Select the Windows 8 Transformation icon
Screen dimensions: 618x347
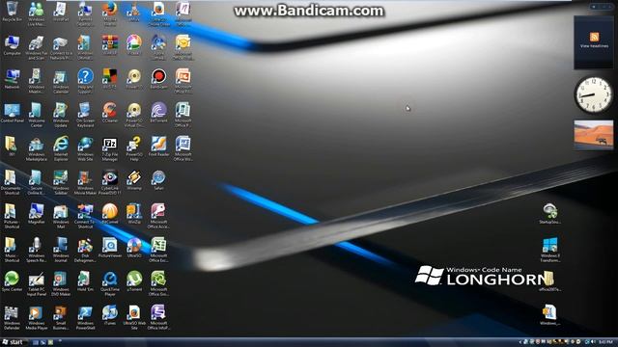point(549,250)
